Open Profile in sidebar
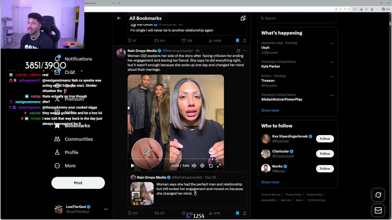Viewport: 392px width, 220px height. 66,152
